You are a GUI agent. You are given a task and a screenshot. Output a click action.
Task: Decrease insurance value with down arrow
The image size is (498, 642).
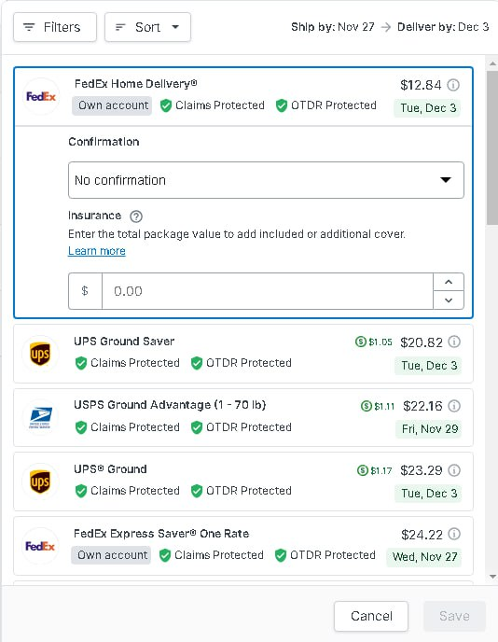pyautogui.click(x=449, y=300)
